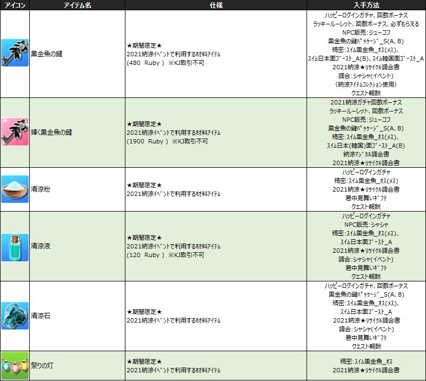Click ★期間限定★ in 輝く黒金魚の鍵 row
The width and height of the screenshot is (426, 381).
(144, 124)
